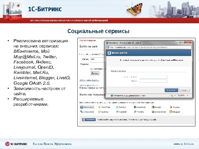Click the Вход в систему popup section title
Image resolution: width=199 pixels, height=149 pixels.
[118, 71]
